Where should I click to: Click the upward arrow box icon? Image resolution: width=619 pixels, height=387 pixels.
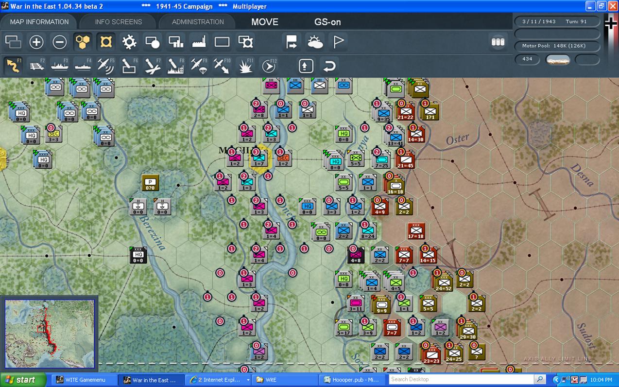(306, 66)
